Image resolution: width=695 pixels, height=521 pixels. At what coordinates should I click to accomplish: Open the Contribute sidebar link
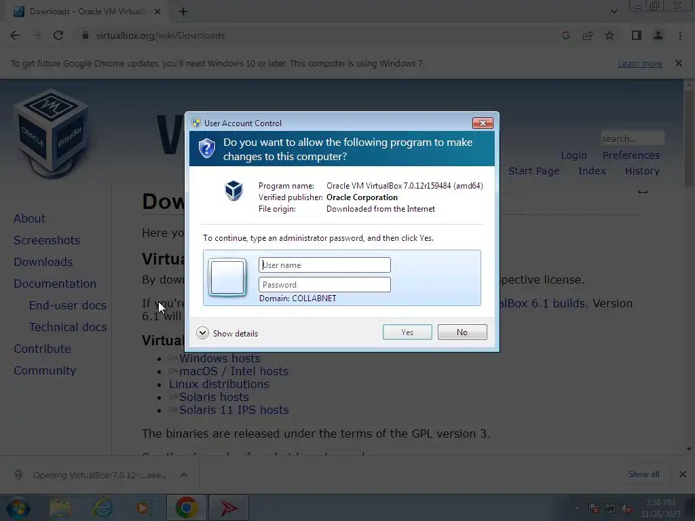[42, 349]
